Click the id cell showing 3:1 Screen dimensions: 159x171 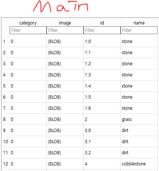coord(102,142)
